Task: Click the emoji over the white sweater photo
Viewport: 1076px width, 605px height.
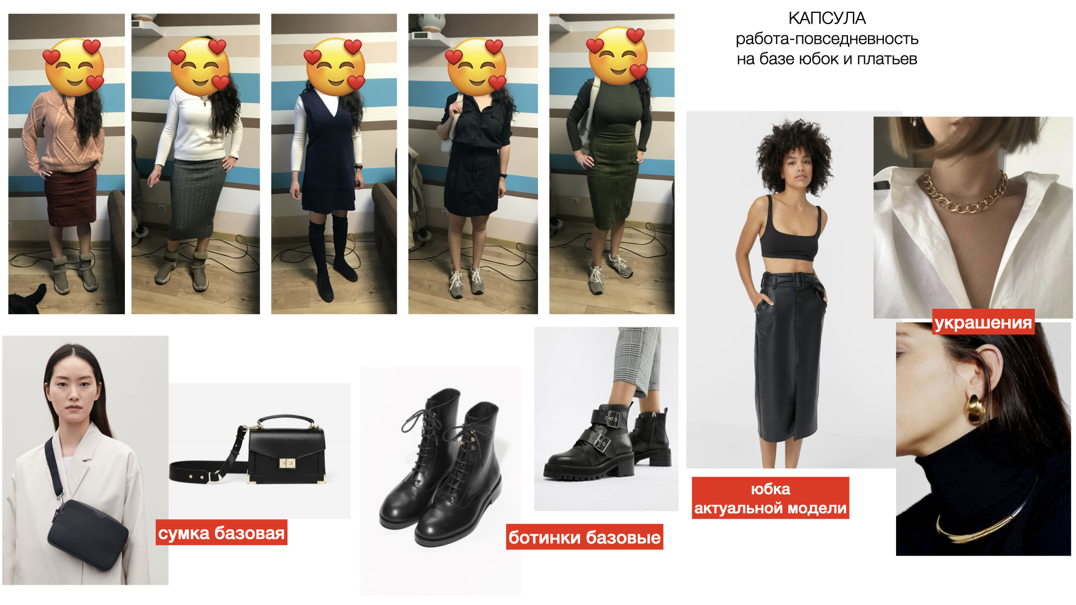Action: (200, 67)
